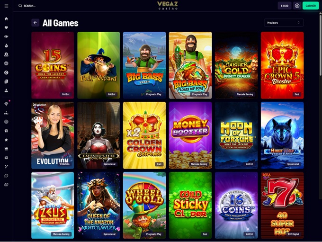
Task: Go back using the arrow button
Action: [36, 23]
